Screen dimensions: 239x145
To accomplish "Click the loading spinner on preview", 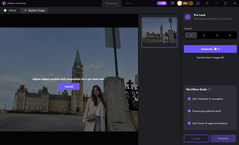I will coord(69,72).
